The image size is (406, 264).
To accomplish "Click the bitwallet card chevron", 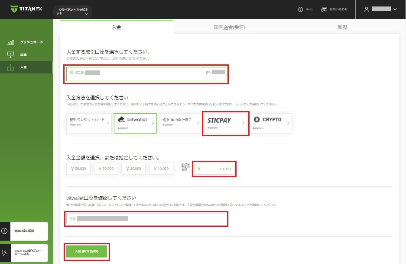I will pos(153,123).
